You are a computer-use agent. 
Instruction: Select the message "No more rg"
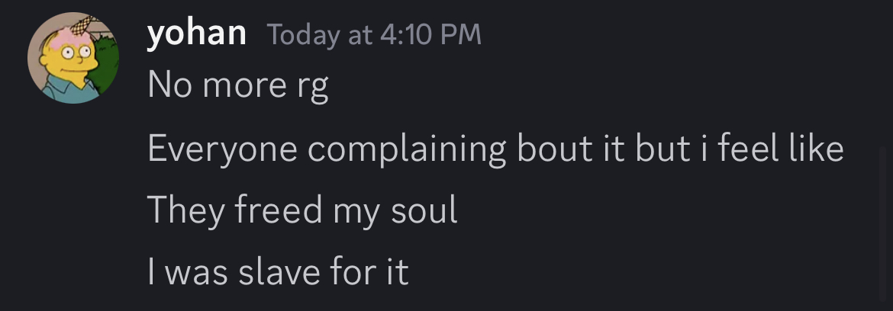(x=237, y=85)
